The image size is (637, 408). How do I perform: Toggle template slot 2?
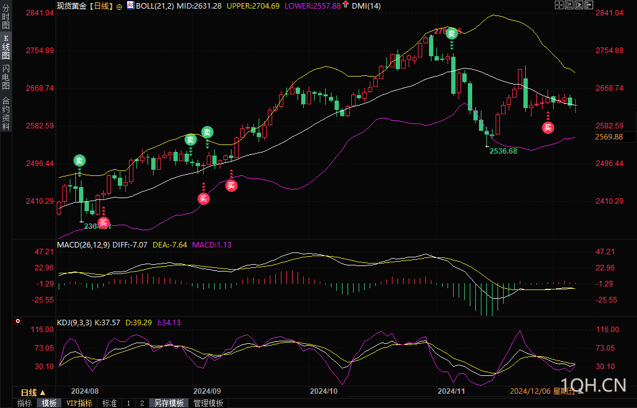[142, 403]
